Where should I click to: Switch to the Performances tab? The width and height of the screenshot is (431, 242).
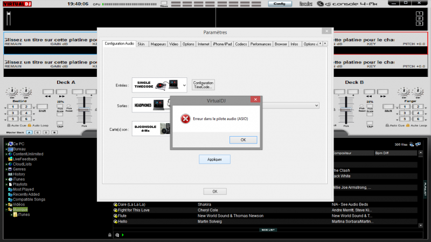[x=261, y=44]
